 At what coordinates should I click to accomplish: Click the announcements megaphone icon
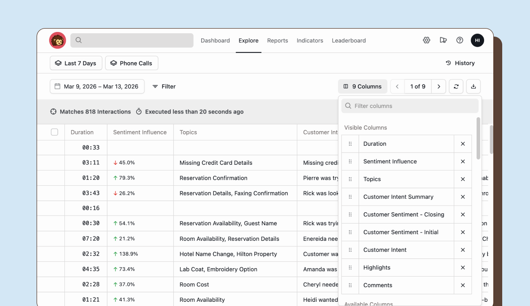[x=443, y=40]
